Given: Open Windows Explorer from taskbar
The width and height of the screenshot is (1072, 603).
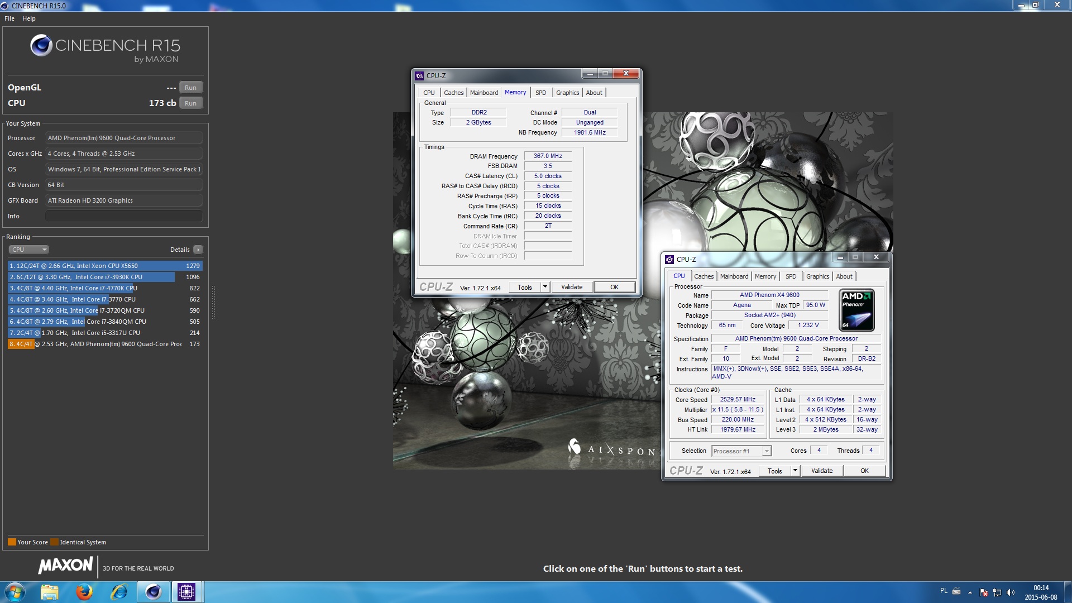Looking at the screenshot, I should tap(50, 592).
